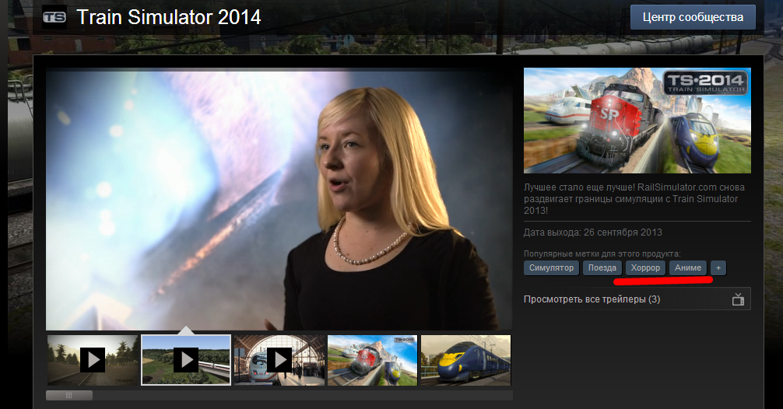Image resolution: width=783 pixels, height=409 pixels.
Task: Play the forest track trailer thumbnail
Action: point(93,360)
